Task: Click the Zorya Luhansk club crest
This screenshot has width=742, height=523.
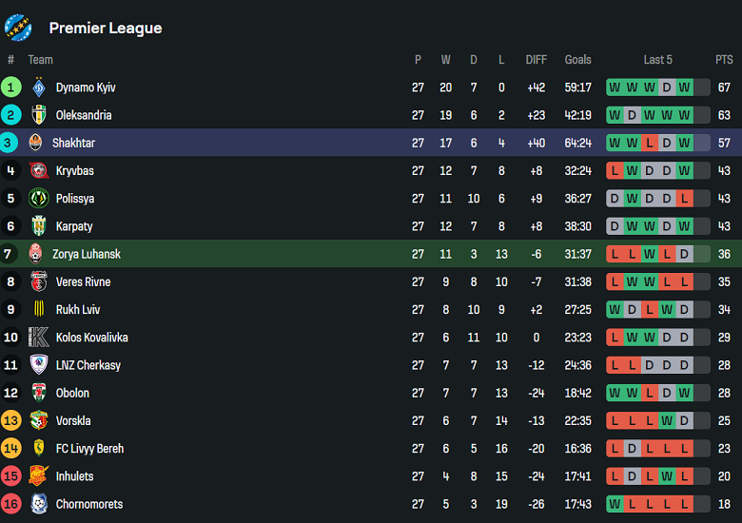Action: pyautogui.click(x=36, y=254)
